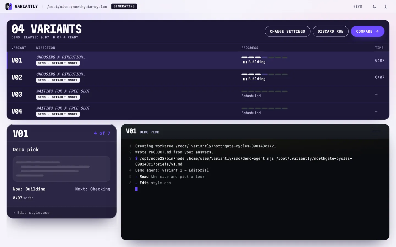The width and height of the screenshot is (396, 247).
Task: Click the "DEMO PICK" label in the terminal header
Action: click(149, 132)
